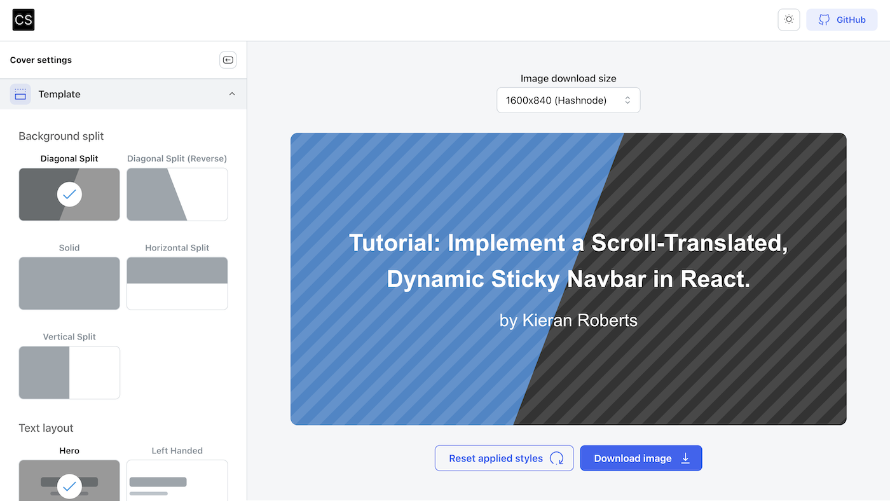Image resolution: width=890 pixels, height=501 pixels.
Task: Collapse the Template section chevron
Action: 232,94
